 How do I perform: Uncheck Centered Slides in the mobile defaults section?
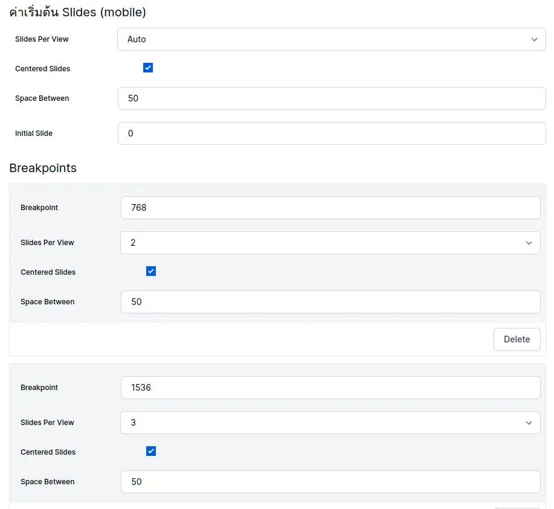pos(148,68)
